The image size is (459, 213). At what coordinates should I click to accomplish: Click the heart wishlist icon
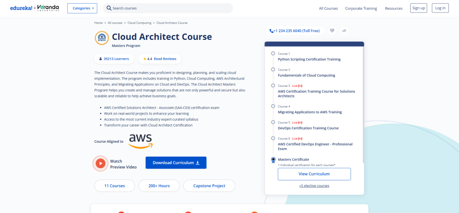(x=332, y=31)
